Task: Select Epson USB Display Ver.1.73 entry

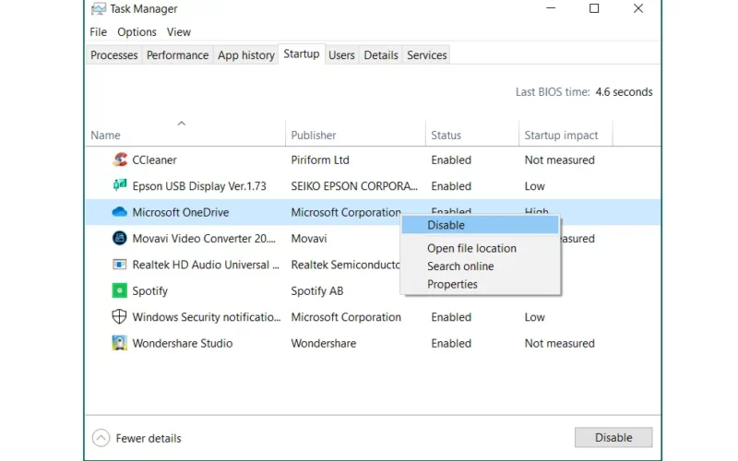Action: coord(199,186)
